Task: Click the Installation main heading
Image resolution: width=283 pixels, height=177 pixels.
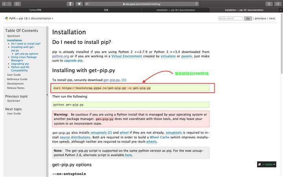Action: tap(69, 32)
